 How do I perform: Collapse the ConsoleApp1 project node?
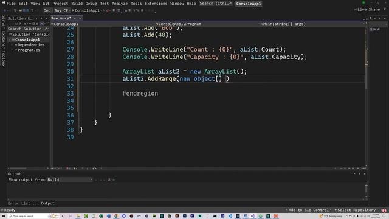pos(10,40)
